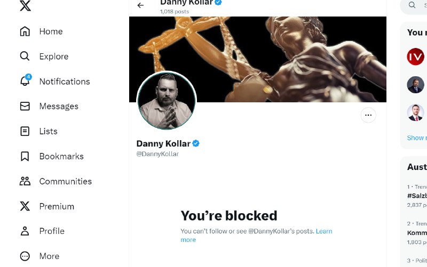
Task: Open the Communities icon
Action: (25, 181)
